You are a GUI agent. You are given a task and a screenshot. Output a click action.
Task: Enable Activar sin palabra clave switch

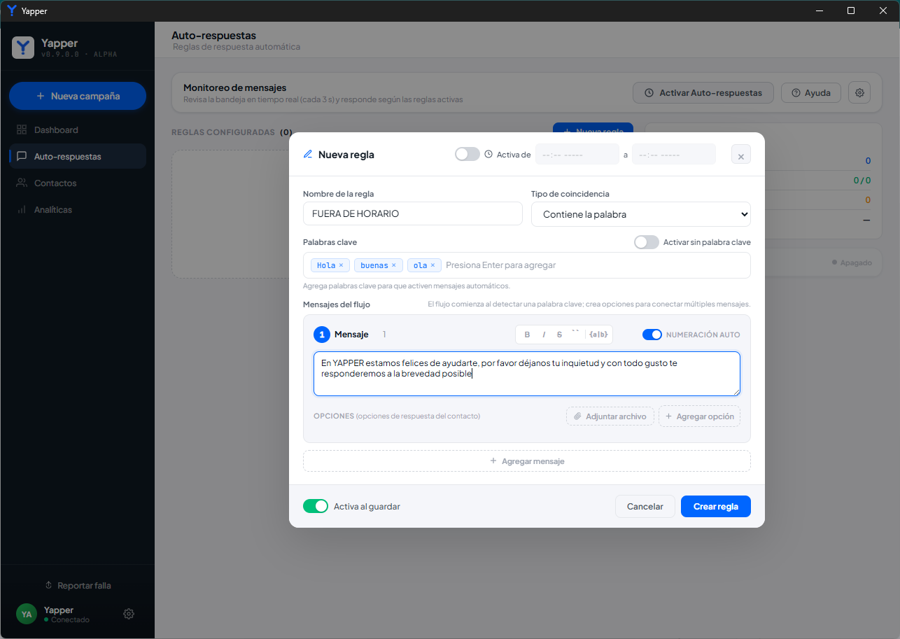pyautogui.click(x=647, y=242)
